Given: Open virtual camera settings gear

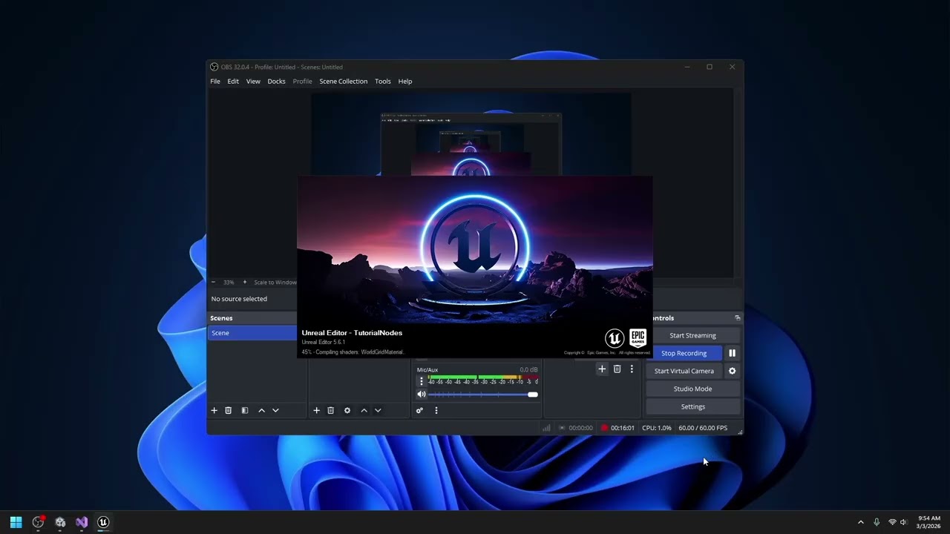Looking at the screenshot, I should coord(732,371).
